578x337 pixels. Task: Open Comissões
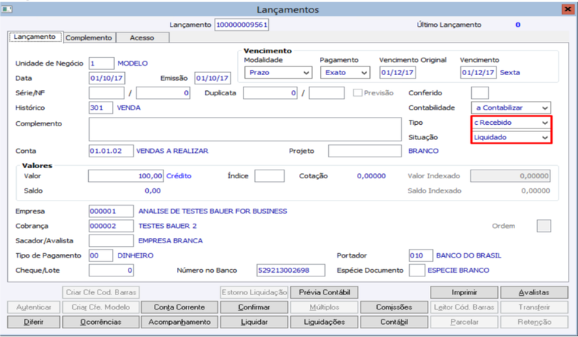click(x=394, y=307)
